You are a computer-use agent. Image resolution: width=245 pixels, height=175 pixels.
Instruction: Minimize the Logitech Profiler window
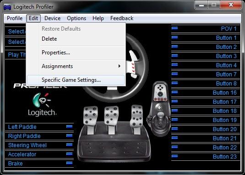click(x=201, y=5)
